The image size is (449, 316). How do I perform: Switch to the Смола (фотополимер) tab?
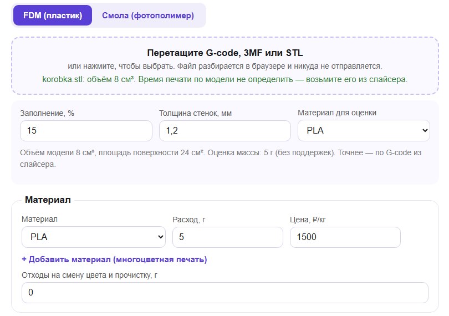point(148,15)
